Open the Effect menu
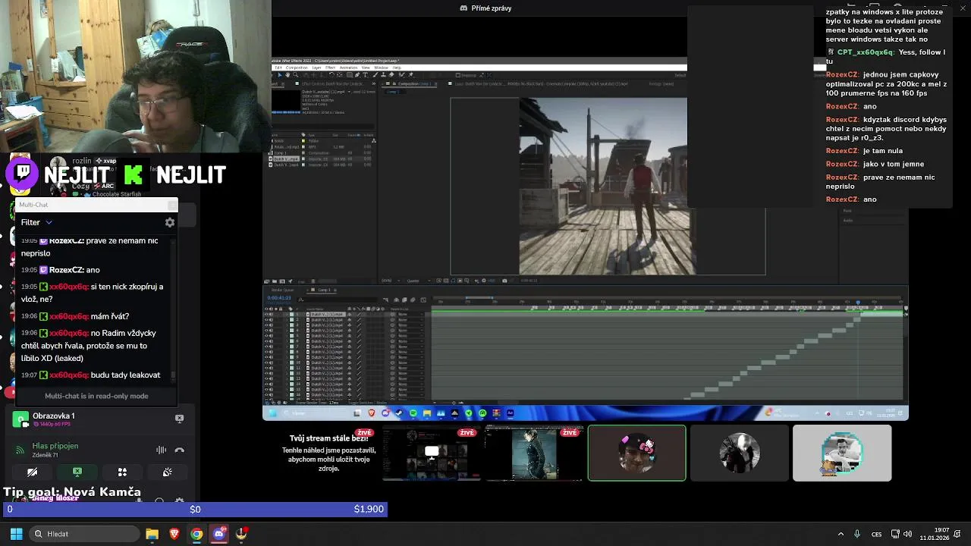 (x=331, y=67)
